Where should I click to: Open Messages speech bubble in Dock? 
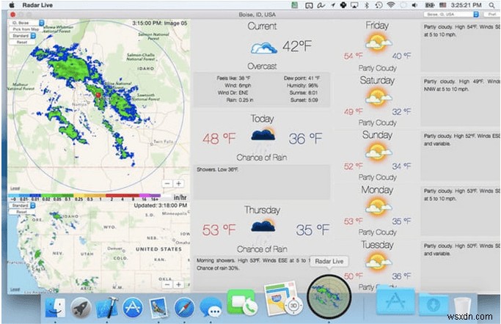click(x=211, y=307)
